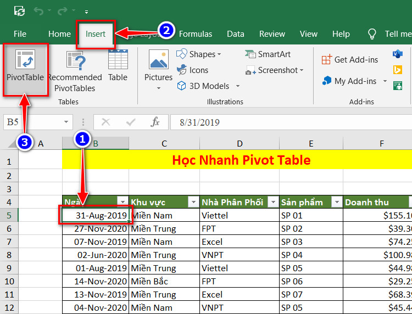Click the AutoSave sync icon in title bar

pos(20,11)
